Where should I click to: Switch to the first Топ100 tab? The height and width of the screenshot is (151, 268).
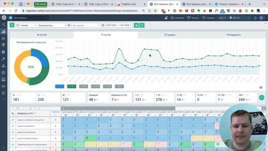coord(42,35)
